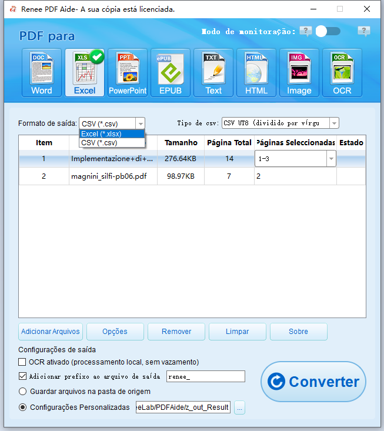Screen dimensions: 384x431
Task: Choose the HTML conversion icon
Action: (256, 73)
